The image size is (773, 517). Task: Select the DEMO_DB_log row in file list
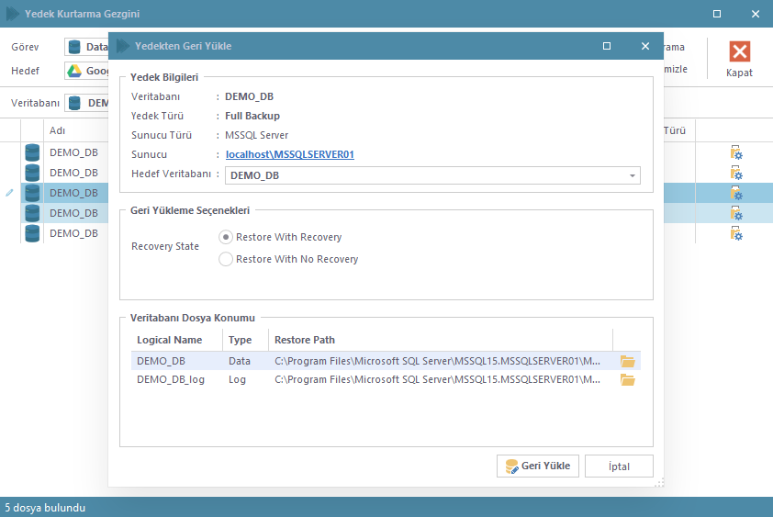(171, 380)
